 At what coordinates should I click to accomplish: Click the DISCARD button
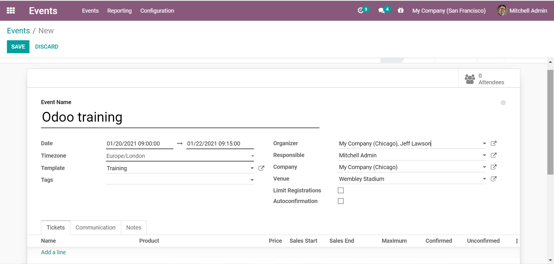pos(47,47)
